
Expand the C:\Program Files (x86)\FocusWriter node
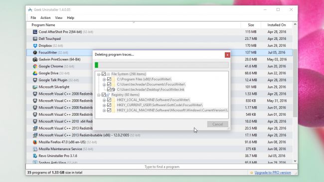coord(104,79)
